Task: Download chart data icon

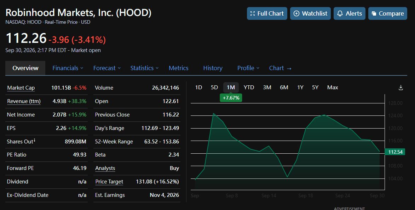Action: pos(401,88)
